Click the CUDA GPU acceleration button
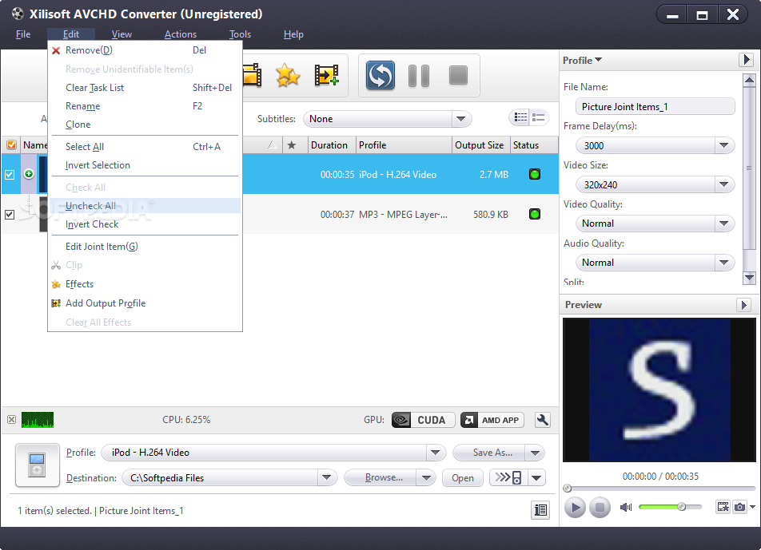Screen dimensions: 761x550 [423, 420]
